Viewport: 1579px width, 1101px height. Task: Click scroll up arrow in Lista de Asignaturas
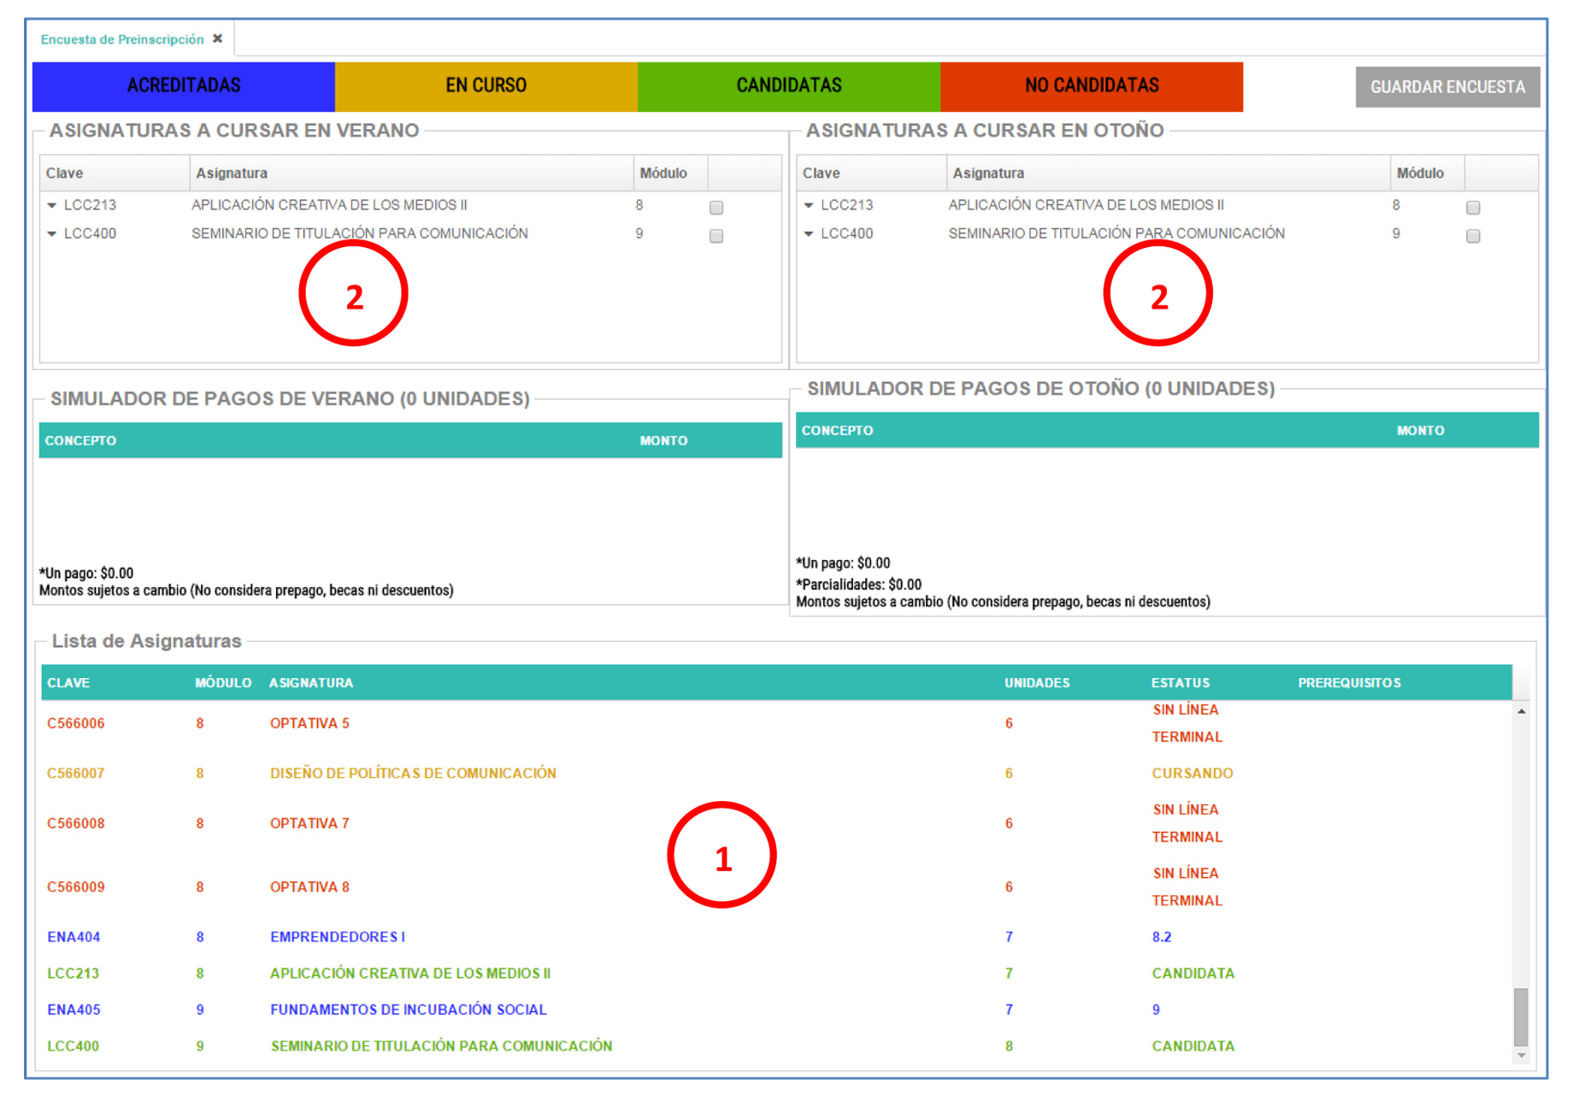1521,711
